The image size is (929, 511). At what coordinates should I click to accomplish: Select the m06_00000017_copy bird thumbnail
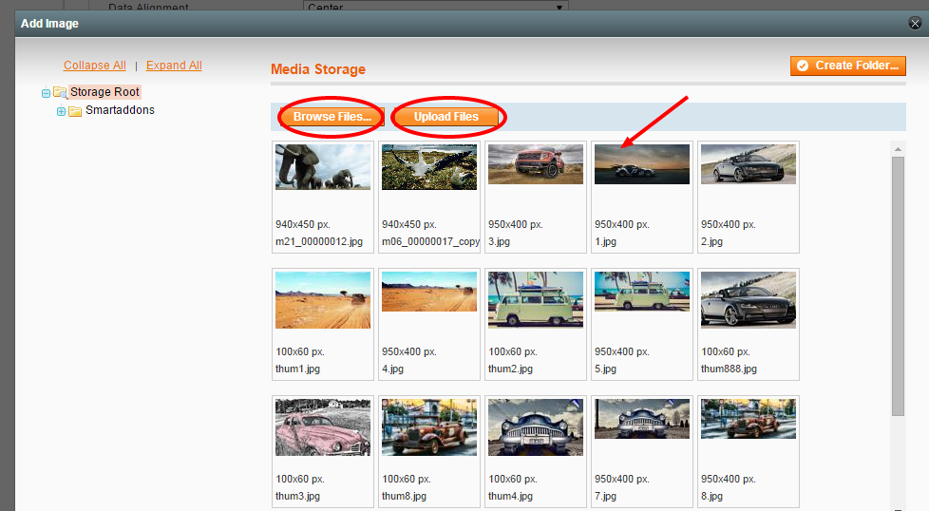429,167
